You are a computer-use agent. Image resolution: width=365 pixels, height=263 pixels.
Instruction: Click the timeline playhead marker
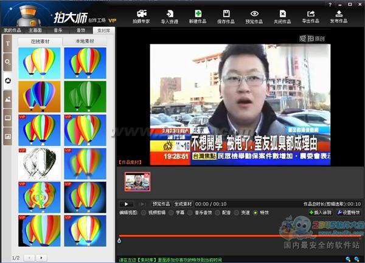tap(119, 241)
